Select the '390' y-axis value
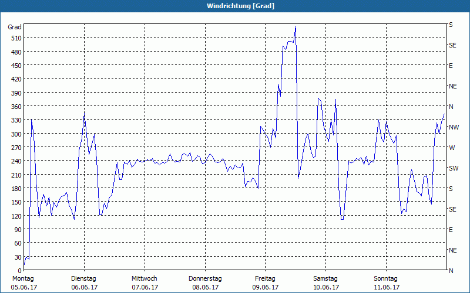 click(x=16, y=93)
